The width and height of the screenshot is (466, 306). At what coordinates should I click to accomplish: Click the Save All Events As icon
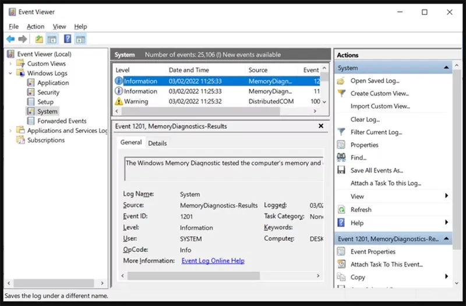pos(341,170)
